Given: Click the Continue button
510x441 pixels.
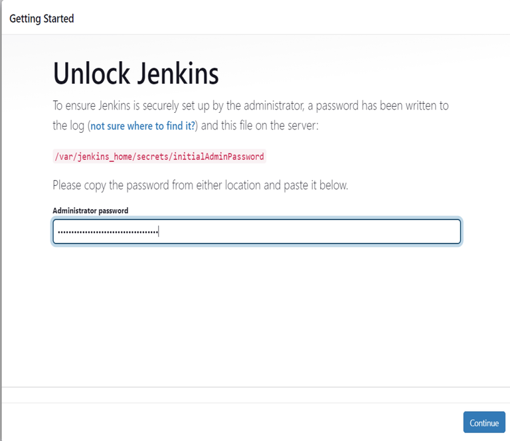Looking at the screenshot, I should pos(484,422).
